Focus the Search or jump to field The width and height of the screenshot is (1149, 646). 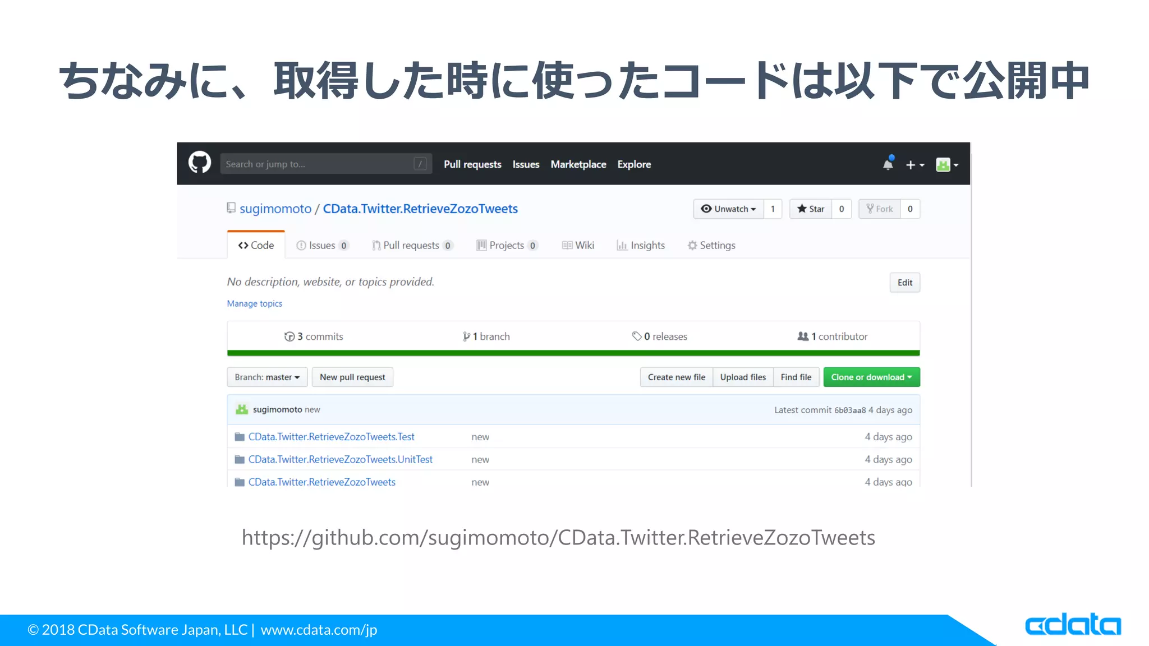point(326,164)
